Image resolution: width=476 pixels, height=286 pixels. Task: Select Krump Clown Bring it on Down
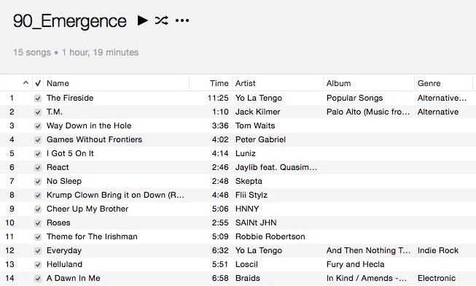pos(115,195)
